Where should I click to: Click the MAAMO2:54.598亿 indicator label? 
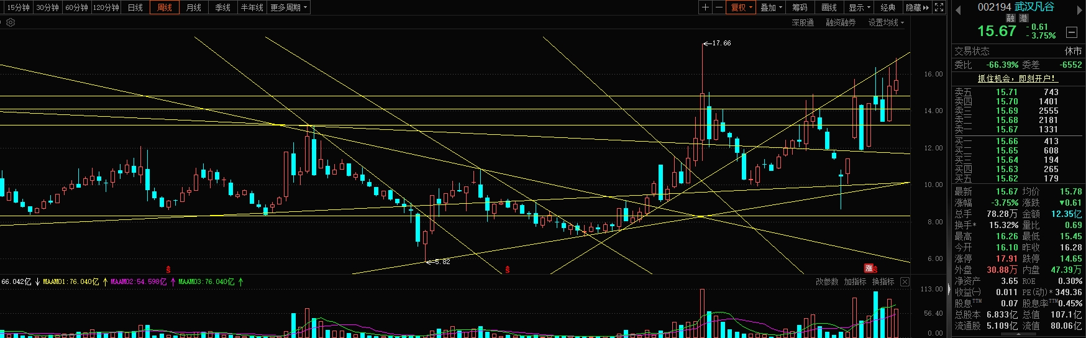click(139, 282)
